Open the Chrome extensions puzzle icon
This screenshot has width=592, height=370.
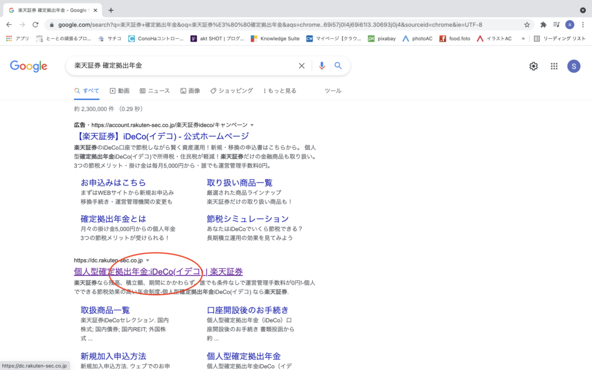pyautogui.click(x=543, y=25)
